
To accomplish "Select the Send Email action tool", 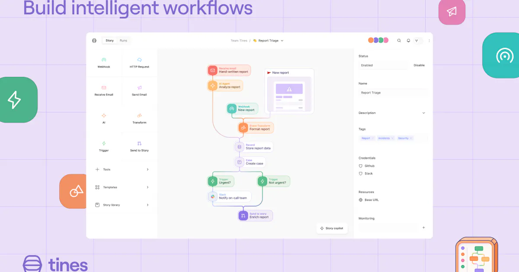I will (x=139, y=91).
